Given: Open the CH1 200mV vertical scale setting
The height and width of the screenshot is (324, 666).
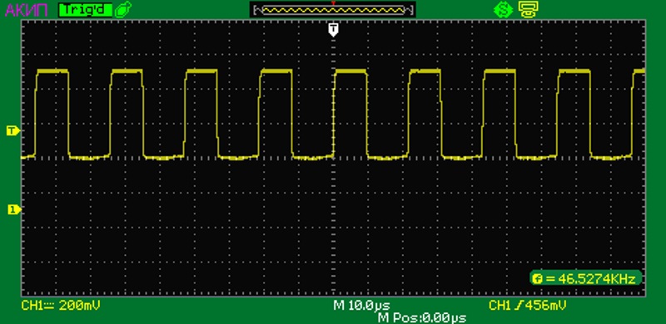Looking at the screenshot, I should [x=61, y=306].
